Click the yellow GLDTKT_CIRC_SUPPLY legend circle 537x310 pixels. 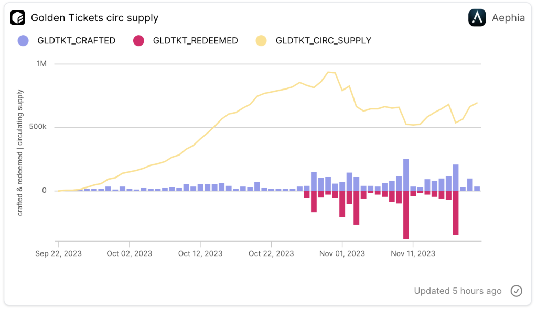pos(262,40)
